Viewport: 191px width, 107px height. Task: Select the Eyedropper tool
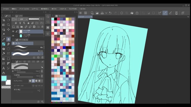coord(4,39)
